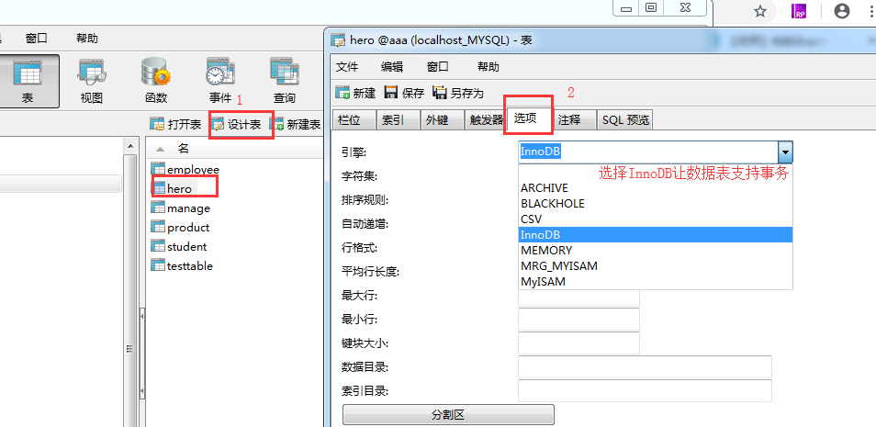Click 打开表 (Open Table) button
This screenshot has width=876, height=427.
click(175, 125)
